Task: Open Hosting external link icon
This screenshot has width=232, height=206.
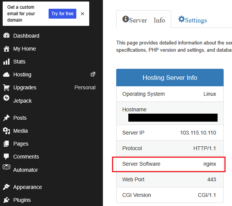Action: coord(93,74)
